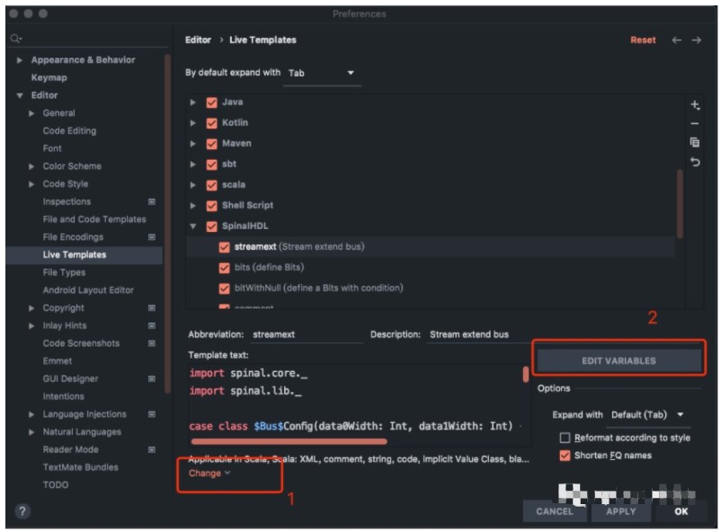Click the project-level icon beside Reader Mode
The height and width of the screenshot is (532, 721).
pyautogui.click(x=152, y=449)
